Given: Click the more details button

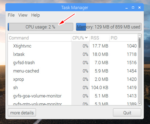Looking at the screenshot, I should coord(22,113).
